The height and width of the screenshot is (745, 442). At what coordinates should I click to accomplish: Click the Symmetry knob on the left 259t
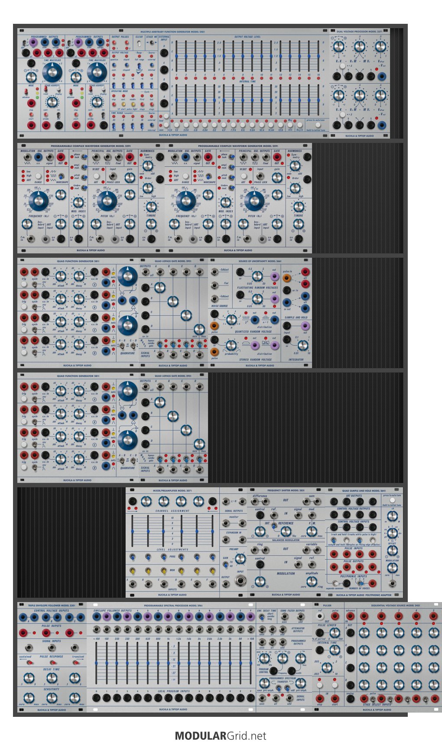tap(148, 165)
